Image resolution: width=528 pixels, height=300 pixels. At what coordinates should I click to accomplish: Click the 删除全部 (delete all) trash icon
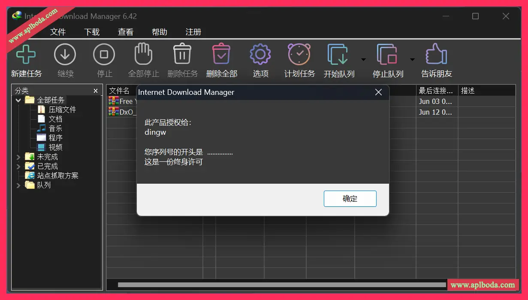point(221,55)
